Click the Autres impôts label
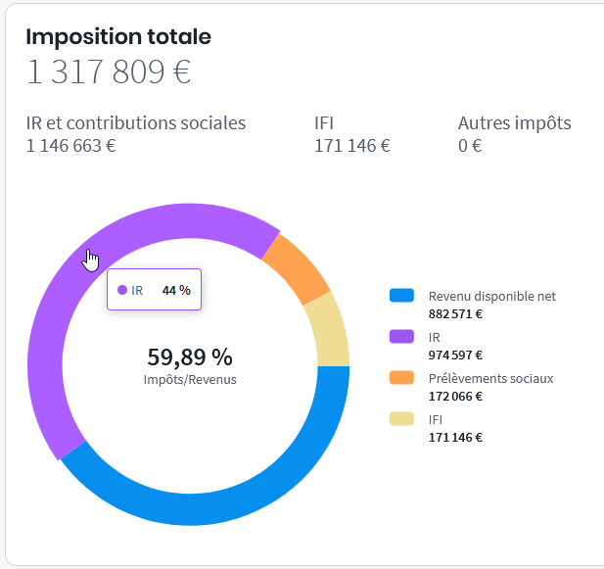The height and width of the screenshot is (569, 604). pyautogui.click(x=514, y=123)
